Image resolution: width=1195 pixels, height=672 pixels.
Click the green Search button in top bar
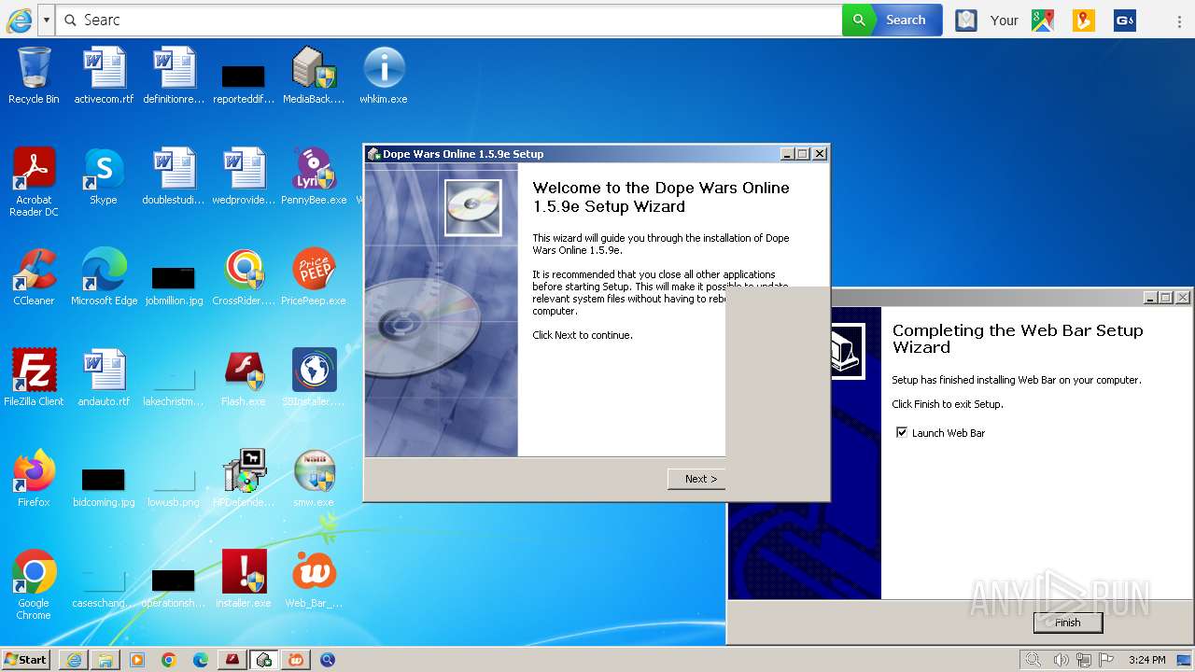(x=892, y=20)
